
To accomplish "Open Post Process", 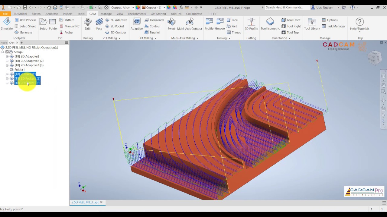I will (x=25, y=20).
